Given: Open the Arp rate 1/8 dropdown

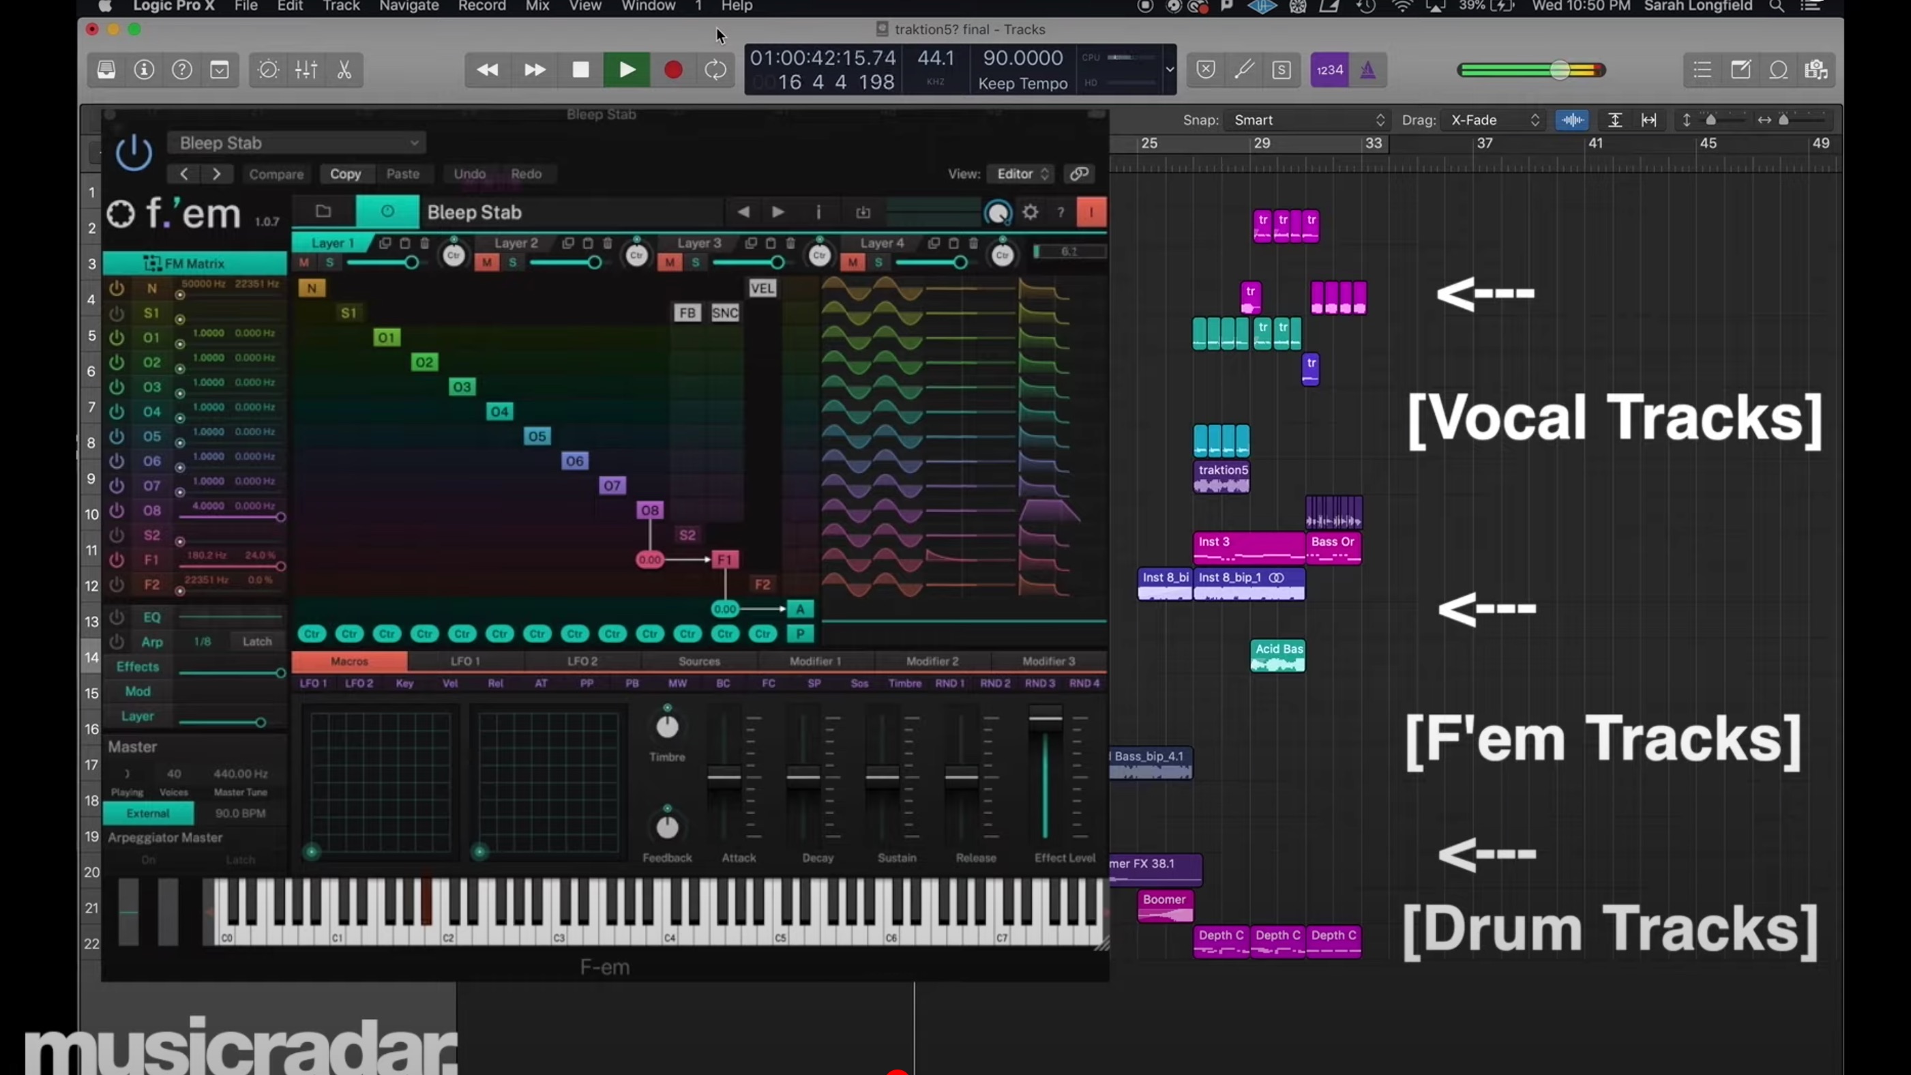Looking at the screenshot, I should click(x=203, y=641).
